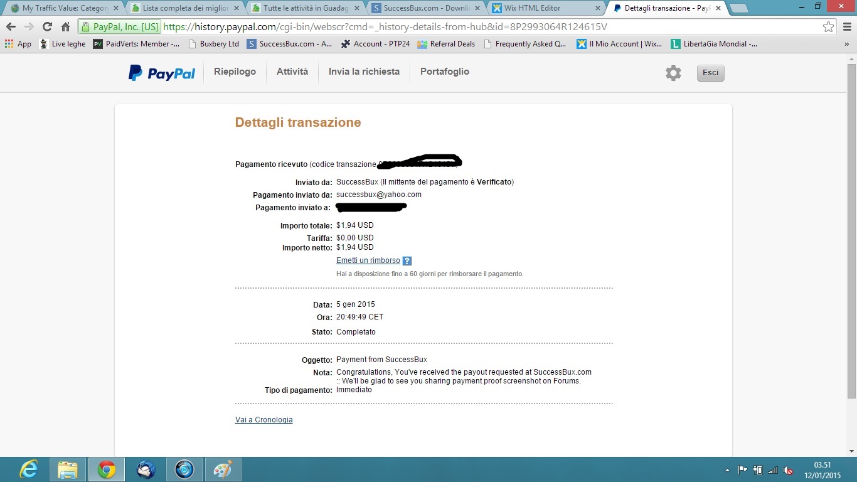Viewport: 857px width, 482px height.
Task: Open the Paint app in taskbar
Action: pyautogui.click(x=223, y=469)
